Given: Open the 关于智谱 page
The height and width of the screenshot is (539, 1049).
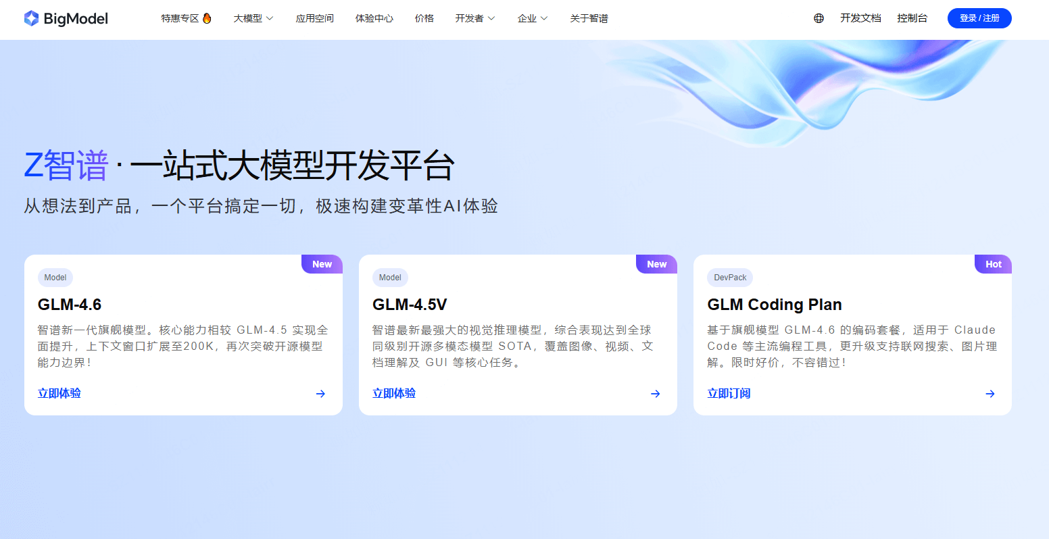Looking at the screenshot, I should pos(589,18).
